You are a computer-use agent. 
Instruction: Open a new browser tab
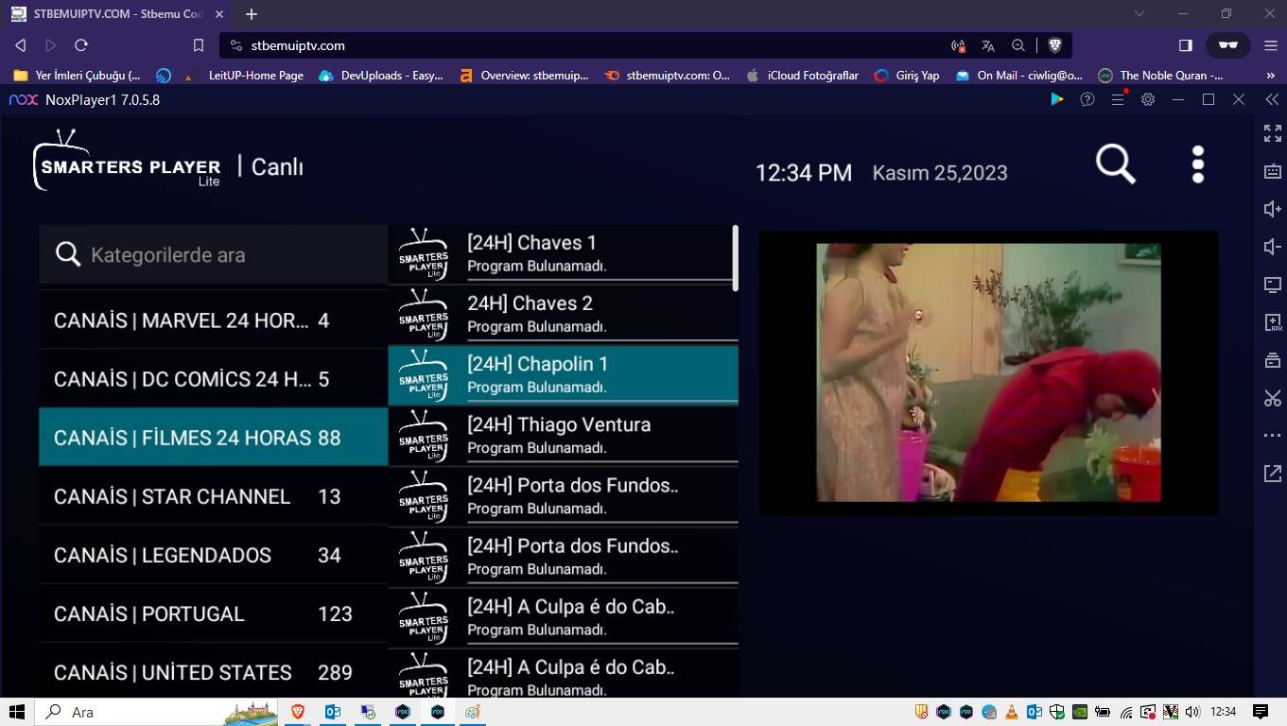tap(252, 14)
